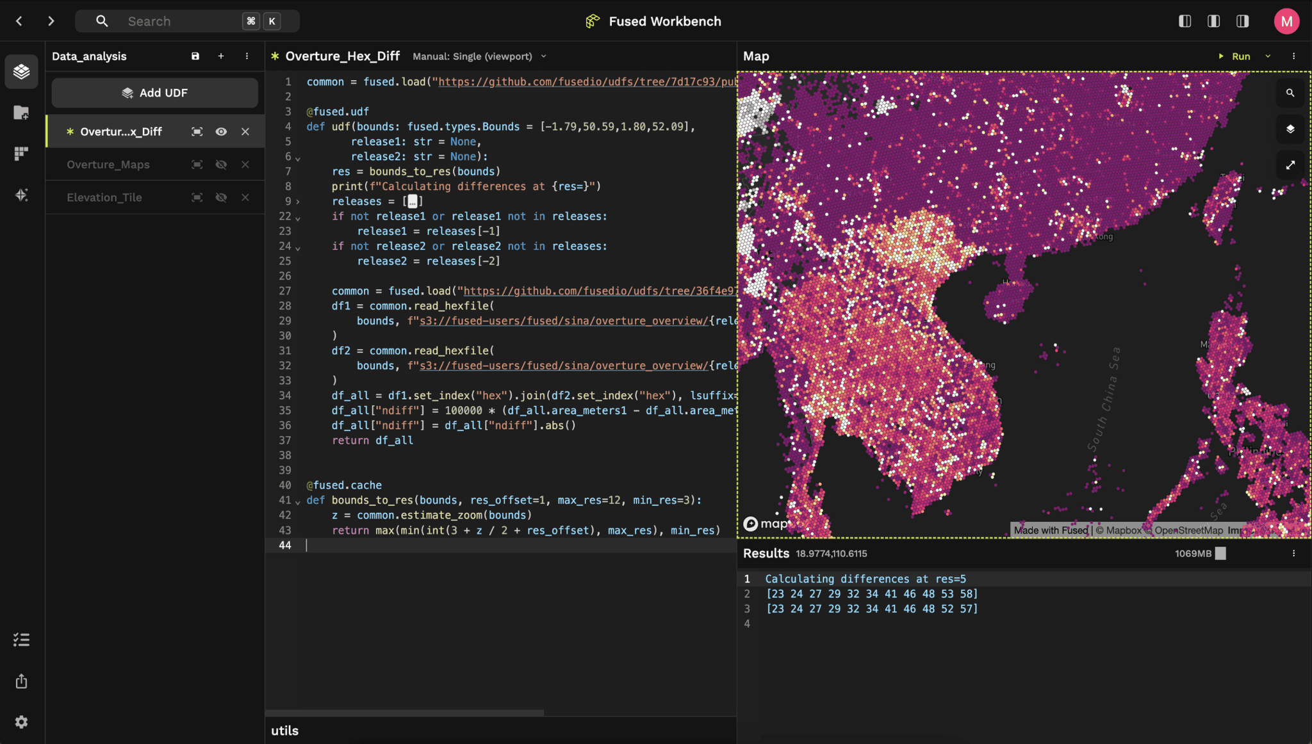Click the map search magnifier icon
1312x744 pixels.
pyautogui.click(x=1290, y=93)
